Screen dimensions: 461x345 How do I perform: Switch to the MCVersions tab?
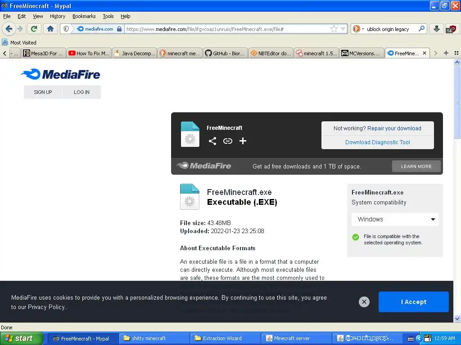(x=362, y=53)
